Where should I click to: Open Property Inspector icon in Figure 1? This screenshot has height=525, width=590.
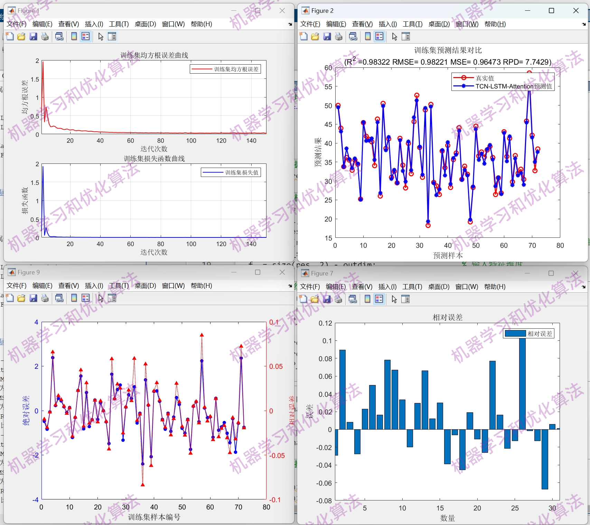[x=112, y=36]
